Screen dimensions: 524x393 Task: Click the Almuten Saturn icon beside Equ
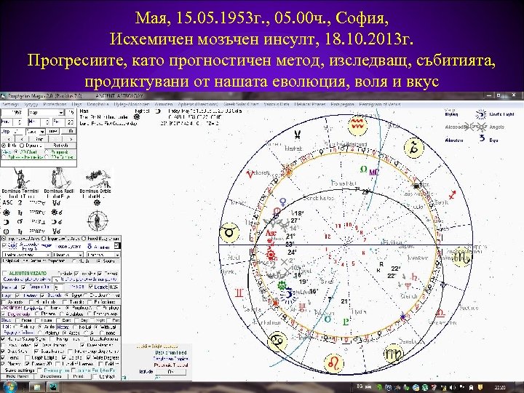click(482, 138)
